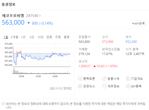Switch chart to 1년 range
This screenshot has width=149, height=110.
pyautogui.click(x=23, y=37)
